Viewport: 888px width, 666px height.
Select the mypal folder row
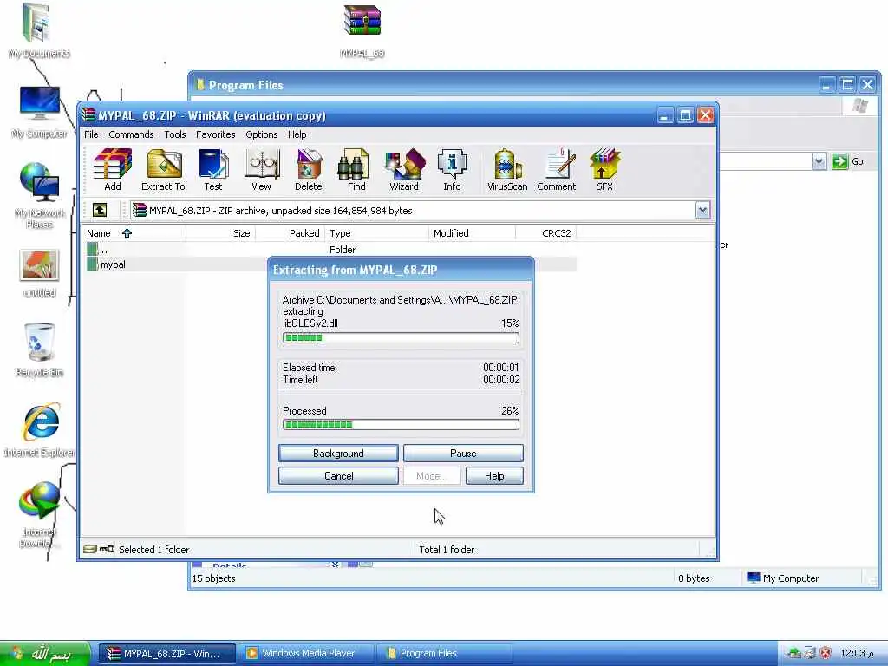[331, 264]
